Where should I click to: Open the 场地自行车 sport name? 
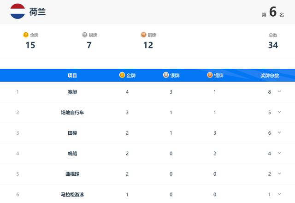[x=72, y=113]
